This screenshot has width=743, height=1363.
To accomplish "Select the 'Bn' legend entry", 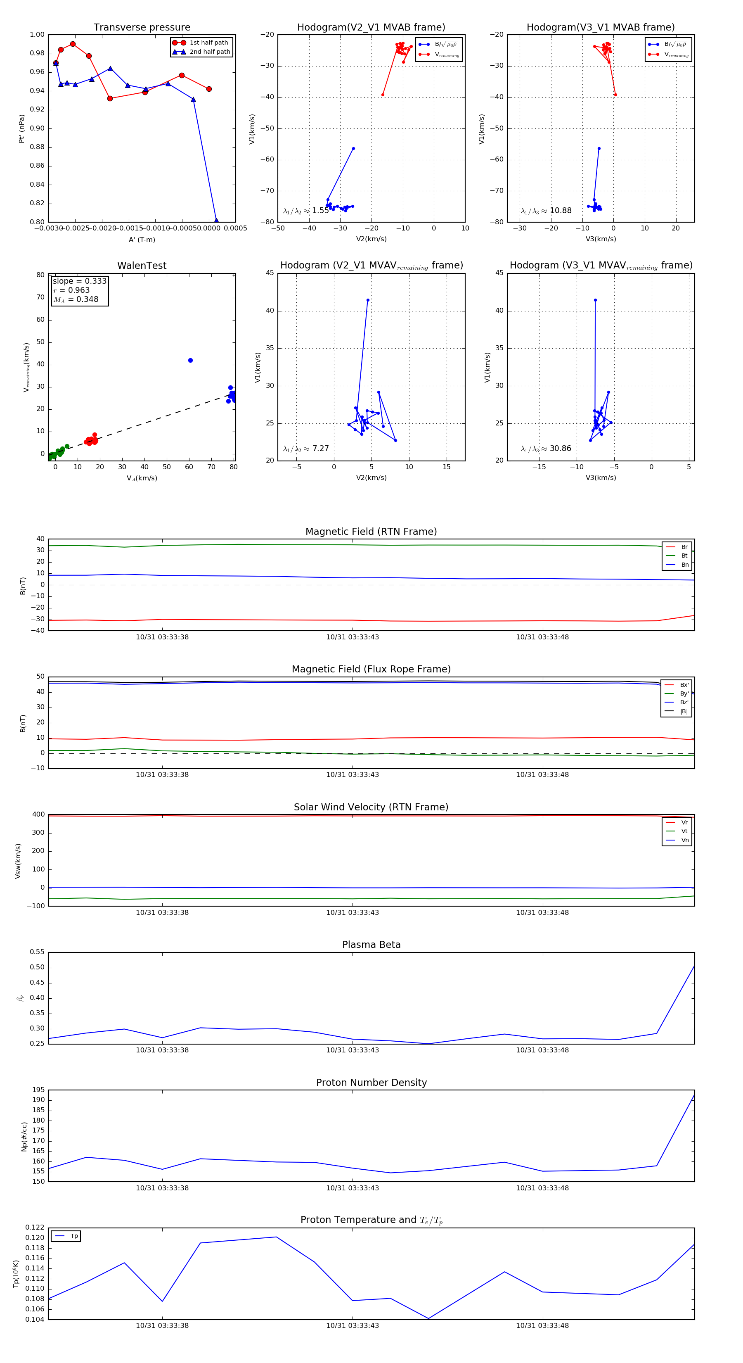I will tap(677, 565).
